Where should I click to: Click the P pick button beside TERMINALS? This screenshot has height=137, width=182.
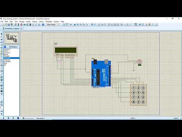coord(5,47)
